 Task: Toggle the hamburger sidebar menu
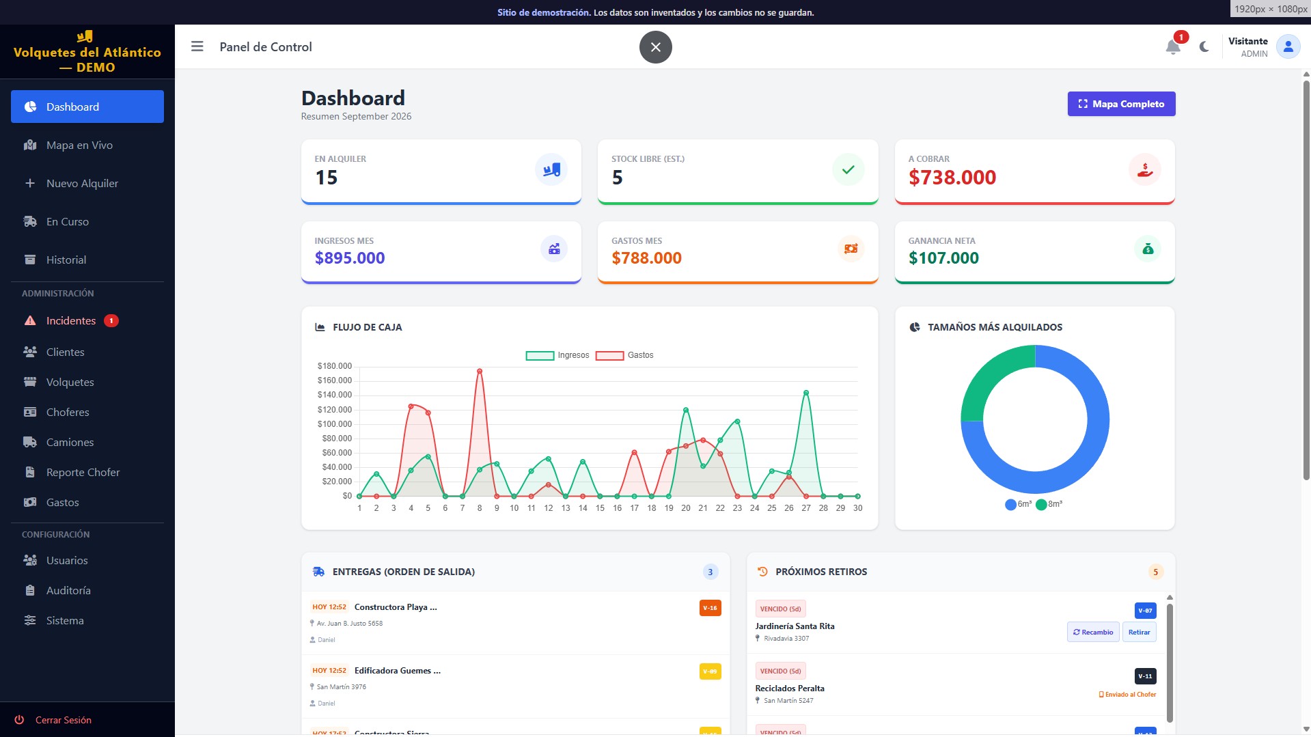point(197,46)
